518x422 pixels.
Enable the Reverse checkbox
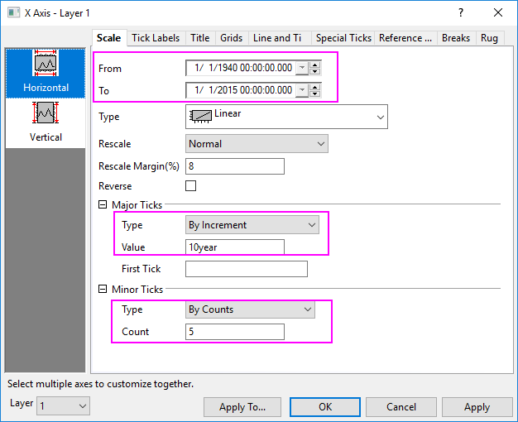191,186
